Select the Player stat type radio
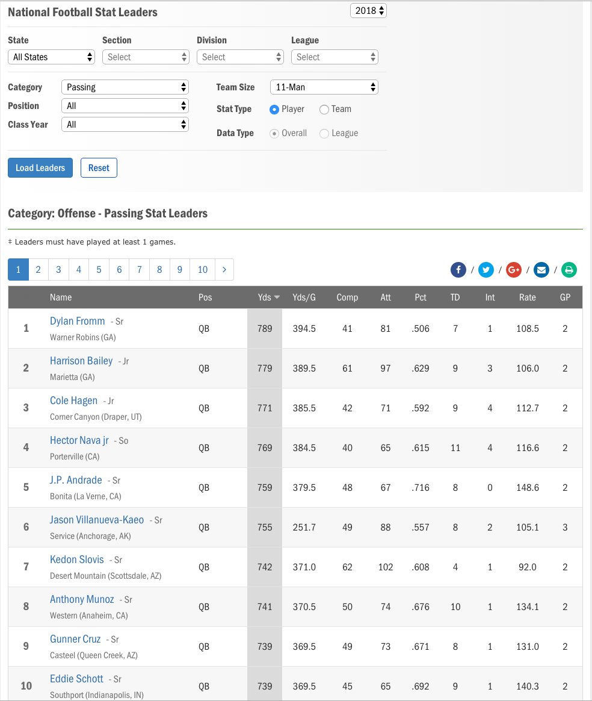Screen dimensions: 592x701 (274, 110)
